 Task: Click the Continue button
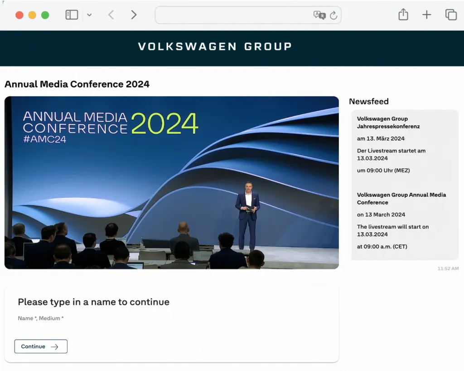[x=41, y=347]
